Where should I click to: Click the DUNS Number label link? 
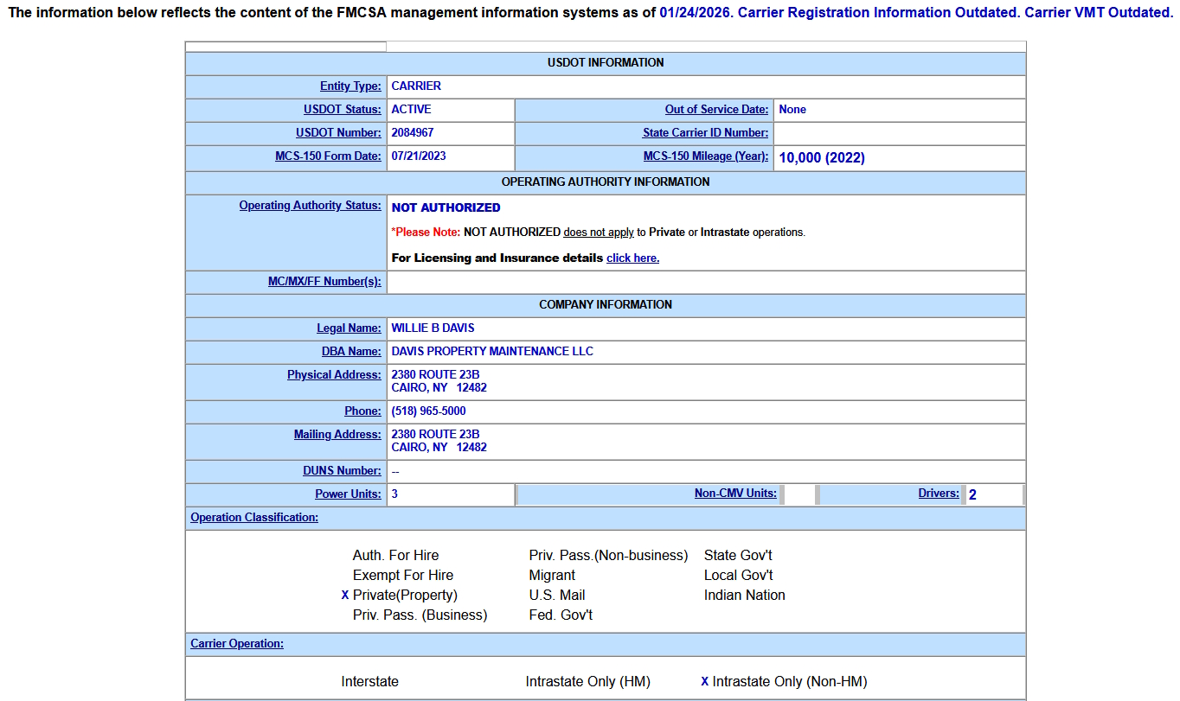(x=342, y=471)
